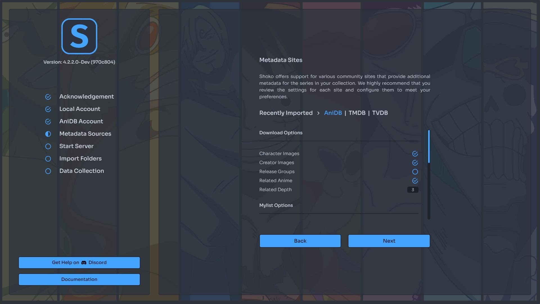Switch to the TMDB tab

coord(357,113)
